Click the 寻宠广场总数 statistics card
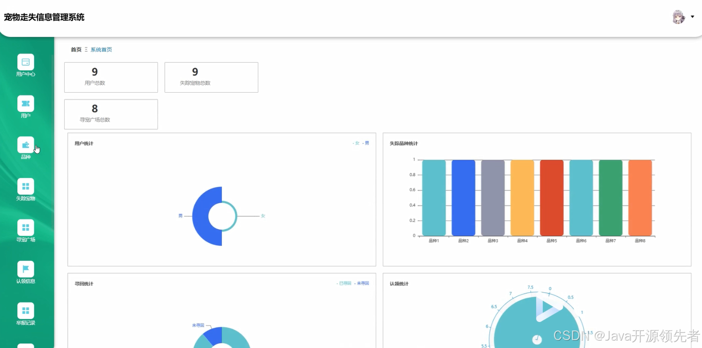Screen dimensions: 702x348 pos(111,114)
